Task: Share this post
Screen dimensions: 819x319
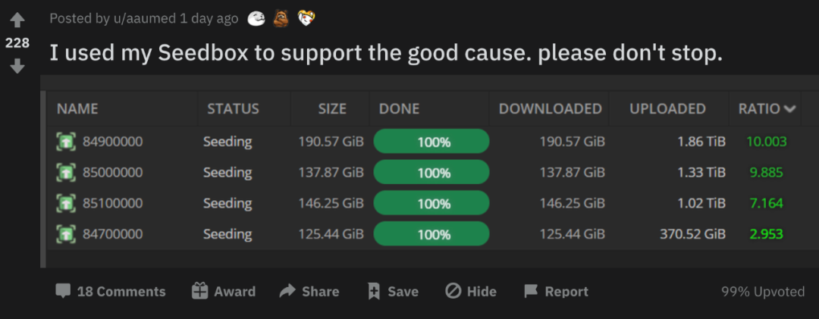Action: [309, 292]
